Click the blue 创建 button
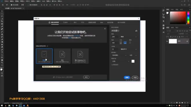The image size is (191, 107). 127,77
